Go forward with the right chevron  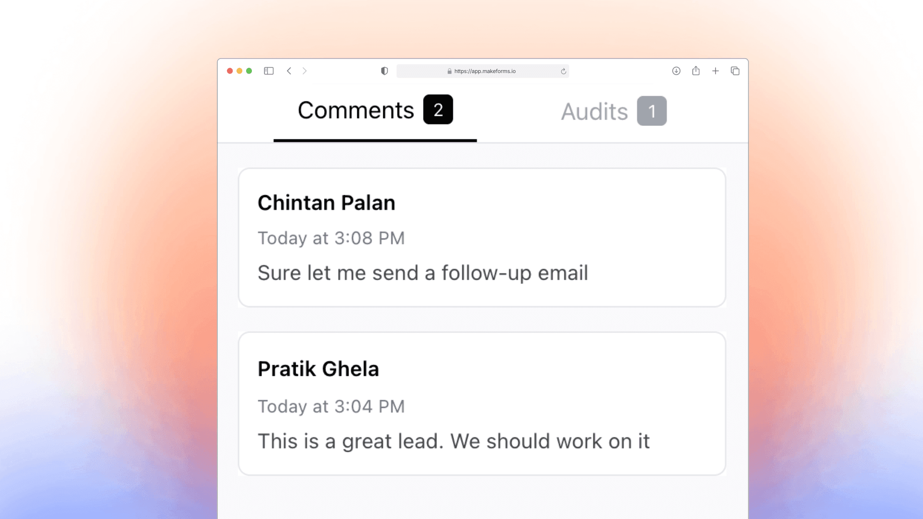click(x=304, y=71)
